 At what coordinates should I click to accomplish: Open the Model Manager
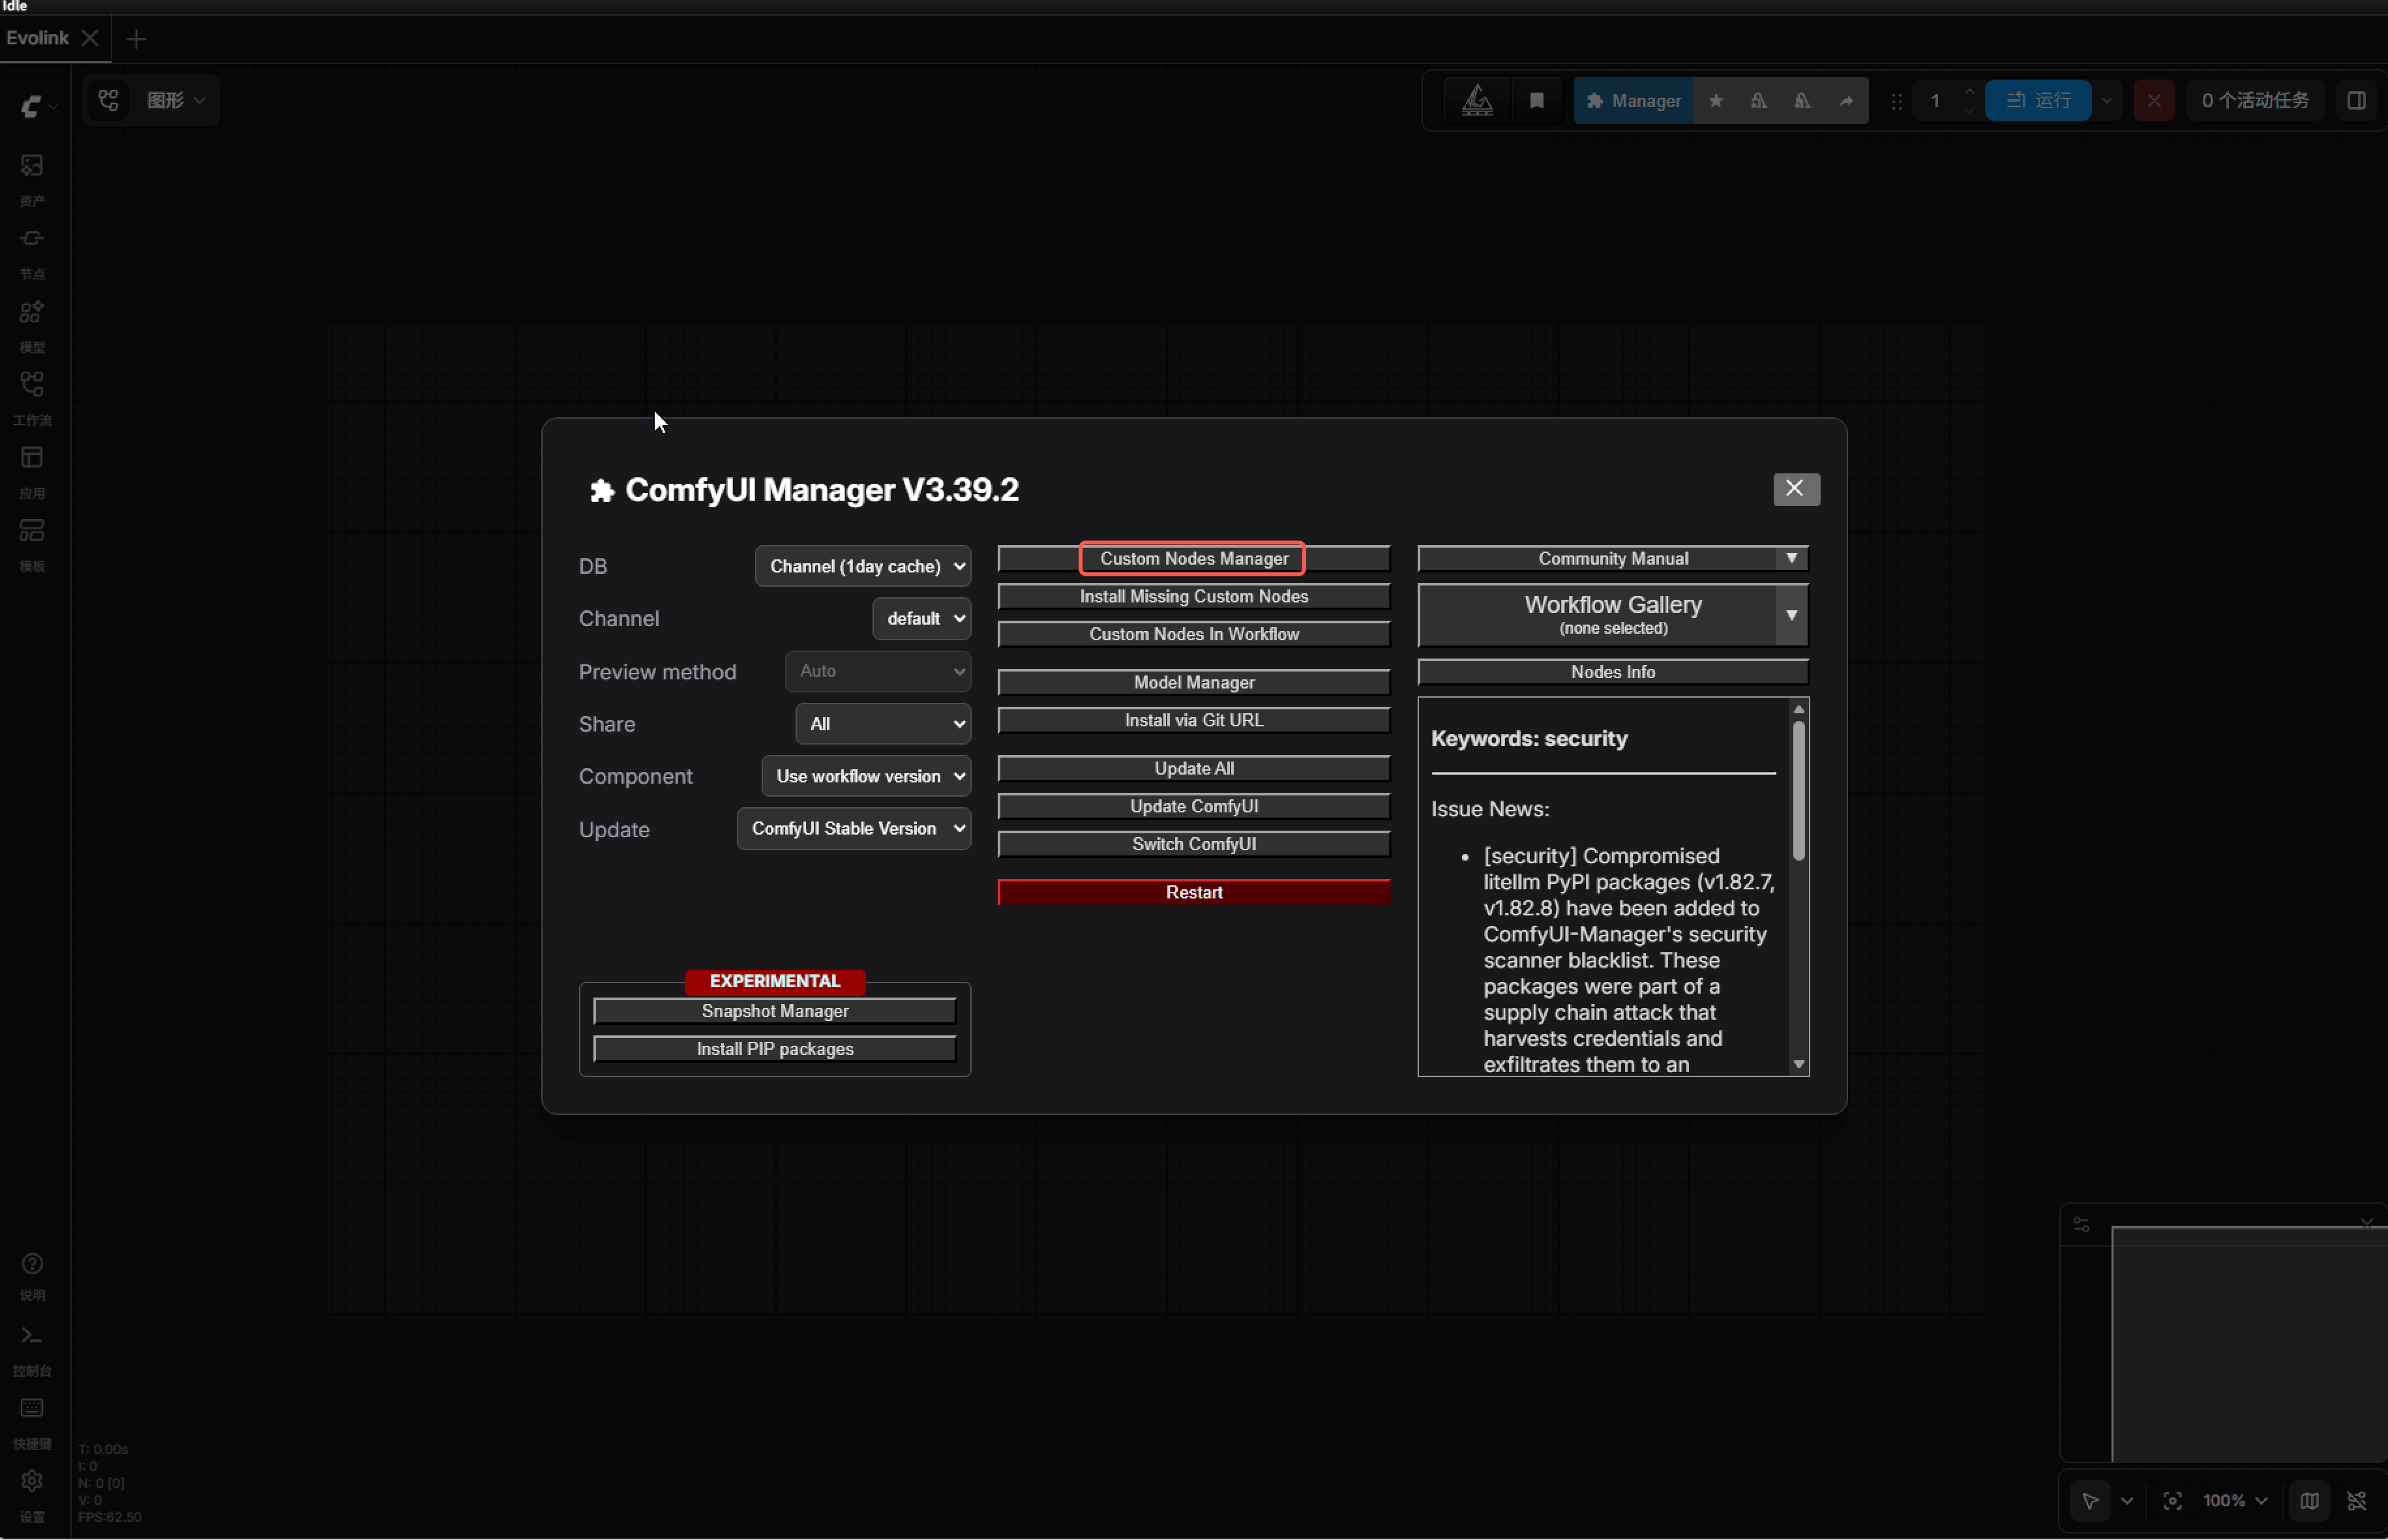1194,682
